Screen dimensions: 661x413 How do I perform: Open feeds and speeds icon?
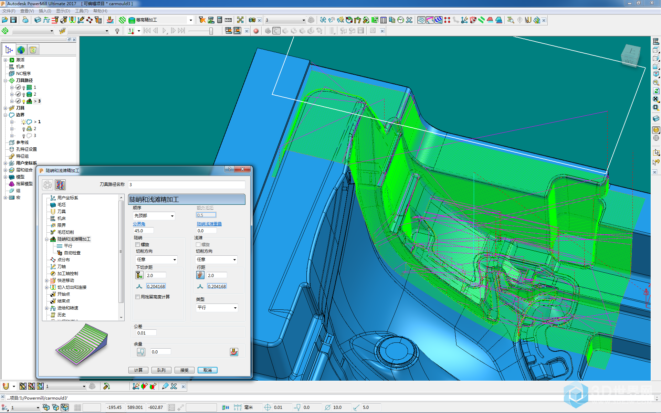coord(46,20)
